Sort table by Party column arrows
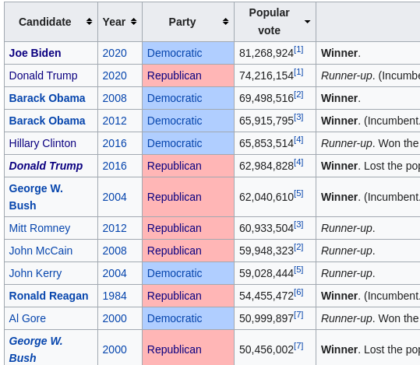The image size is (420, 365). click(225, 22)
